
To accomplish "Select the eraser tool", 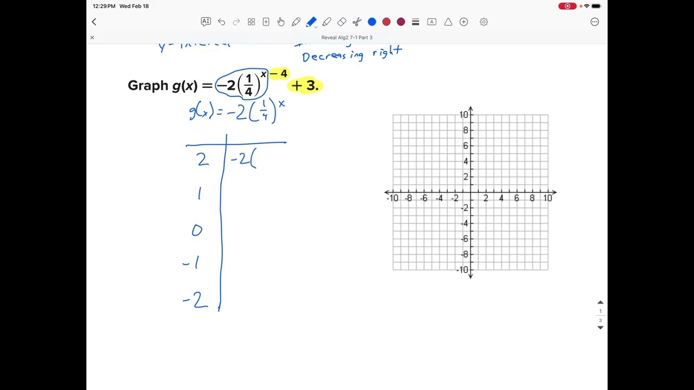I will (342, 22).
